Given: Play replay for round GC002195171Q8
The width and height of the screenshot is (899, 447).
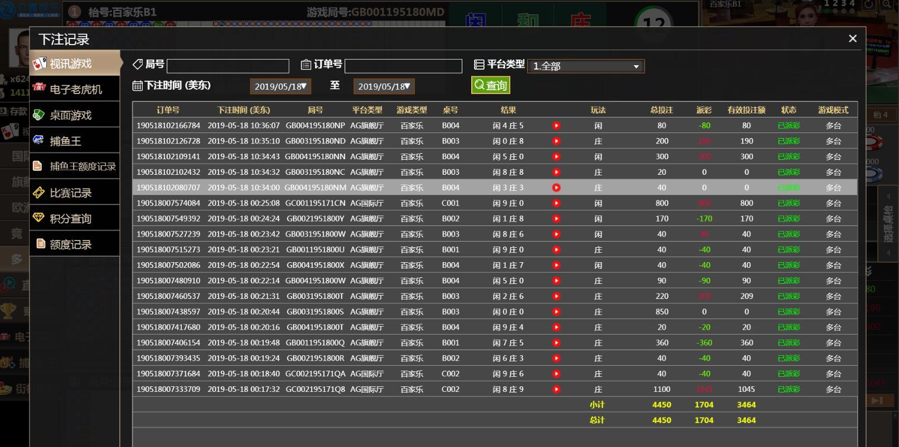Looking at the screenshot, I should [x=556, y=390].
